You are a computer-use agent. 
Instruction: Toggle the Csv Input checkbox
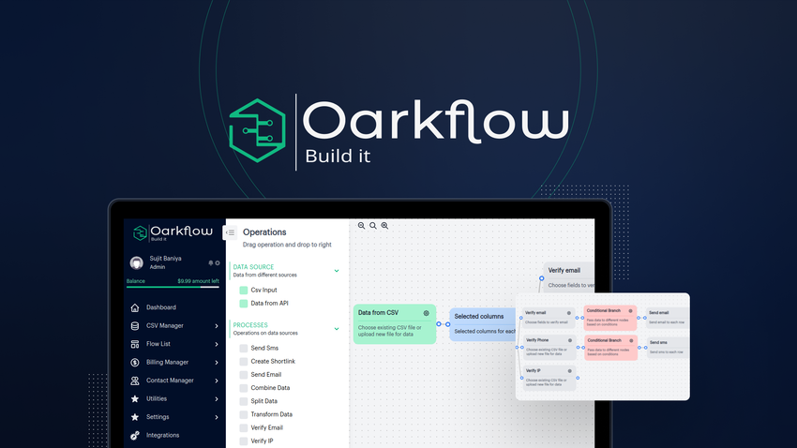coord(244,290)
